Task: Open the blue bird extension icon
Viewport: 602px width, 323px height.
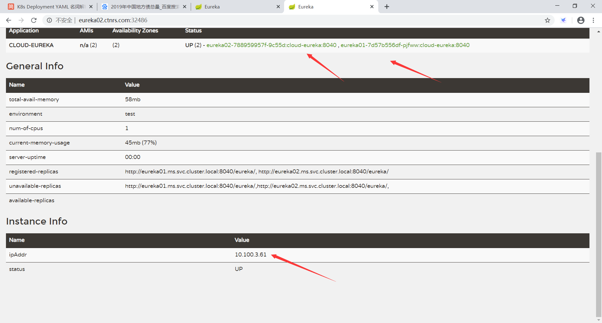Action: click(x=563, y=20)
